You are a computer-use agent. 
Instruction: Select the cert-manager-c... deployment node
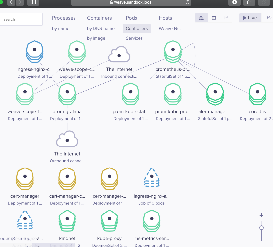coord(67,178)
